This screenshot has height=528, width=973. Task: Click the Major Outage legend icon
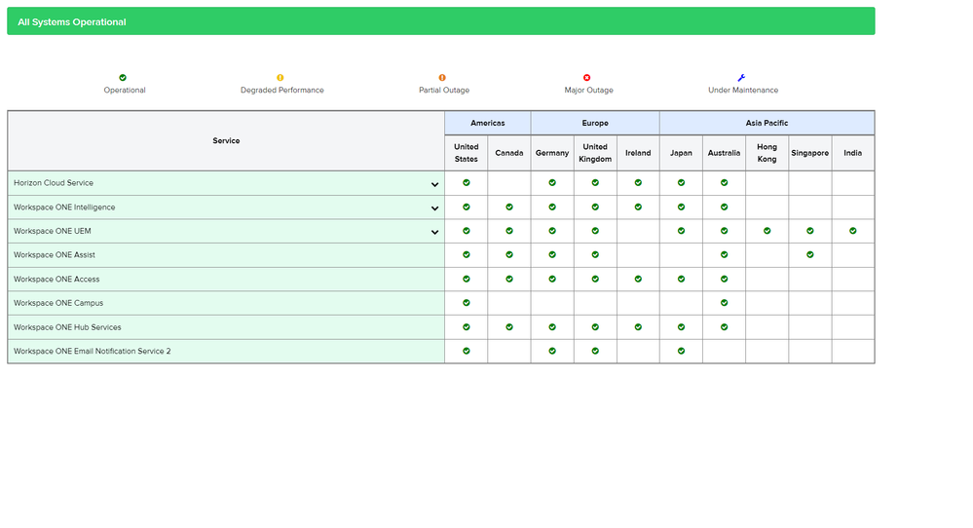(587, 78)
